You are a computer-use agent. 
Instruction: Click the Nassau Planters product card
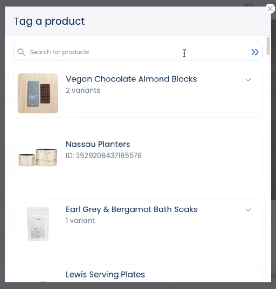click(138, 159)
